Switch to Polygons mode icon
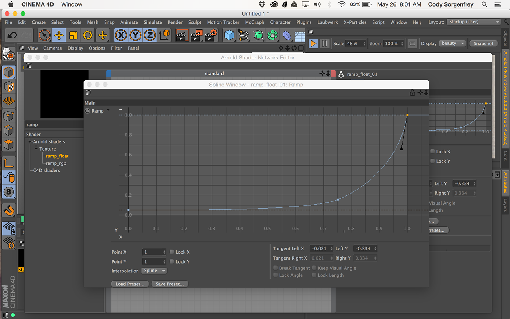 point(9,145)
